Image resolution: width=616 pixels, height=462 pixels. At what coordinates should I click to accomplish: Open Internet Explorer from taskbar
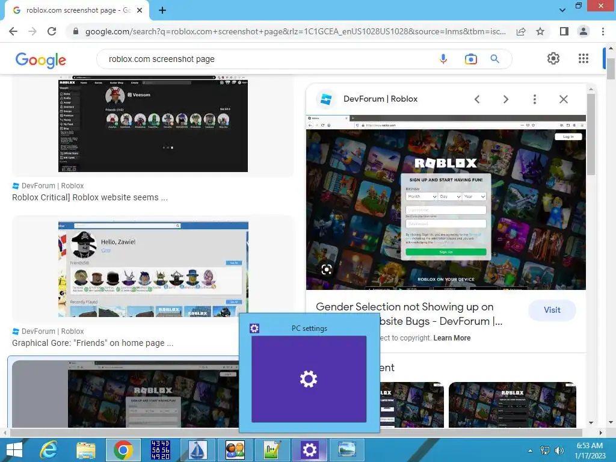click(x=49, y=450)
